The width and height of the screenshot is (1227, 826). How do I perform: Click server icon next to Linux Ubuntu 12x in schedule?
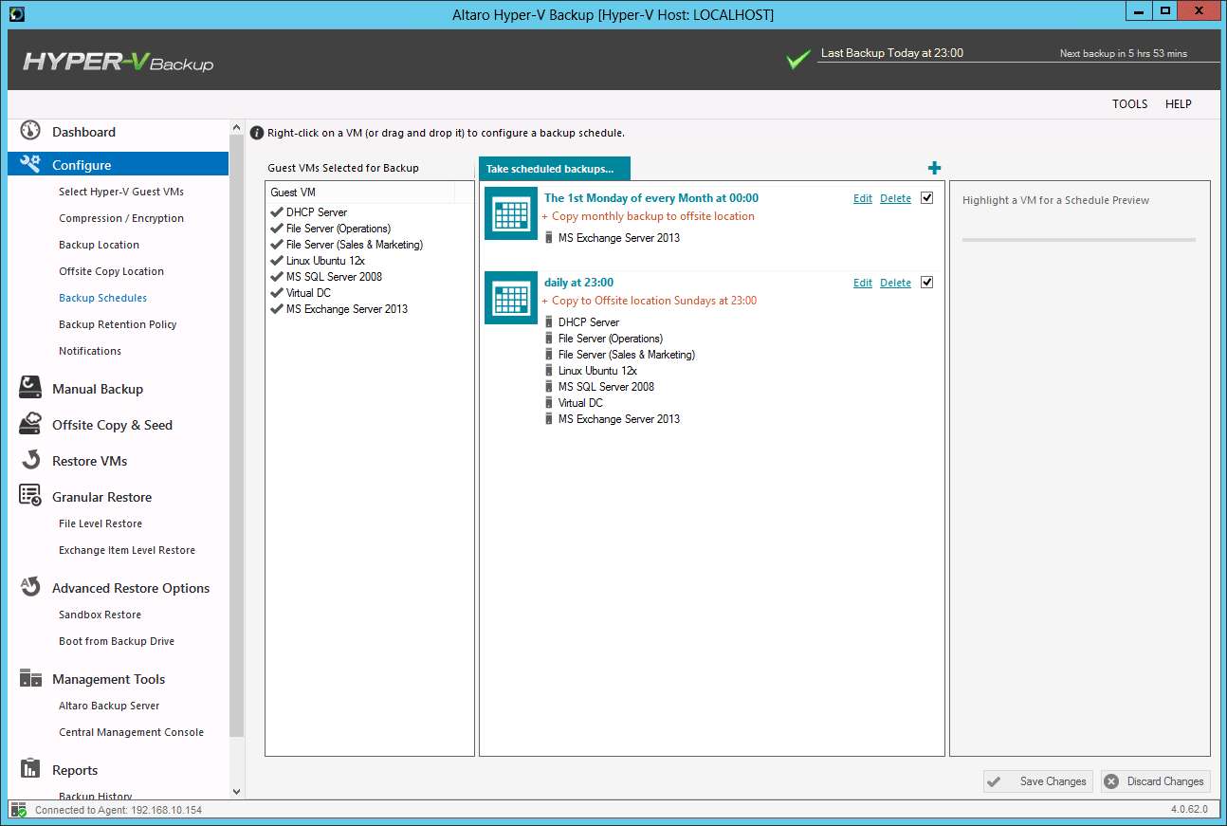tap(548, 371)
